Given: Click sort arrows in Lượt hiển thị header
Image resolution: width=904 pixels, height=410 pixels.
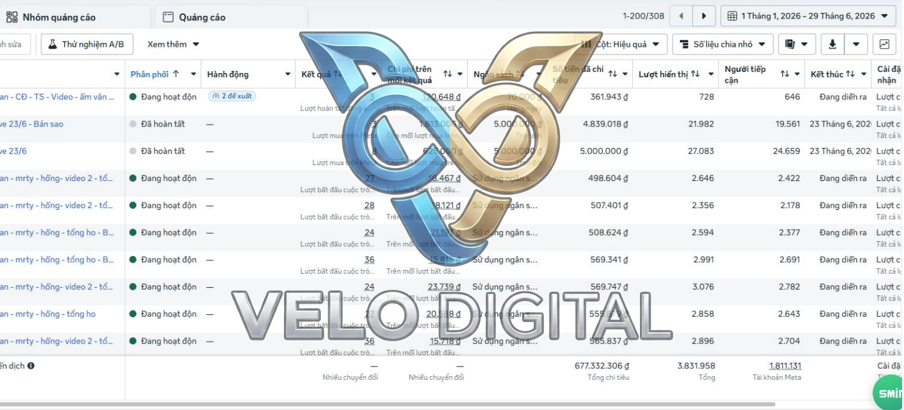Looking at the screenshot, I should (695, 74).
